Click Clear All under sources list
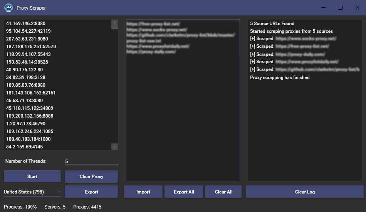Viewport: 366px width, 212px height. (x=223, y=192)
